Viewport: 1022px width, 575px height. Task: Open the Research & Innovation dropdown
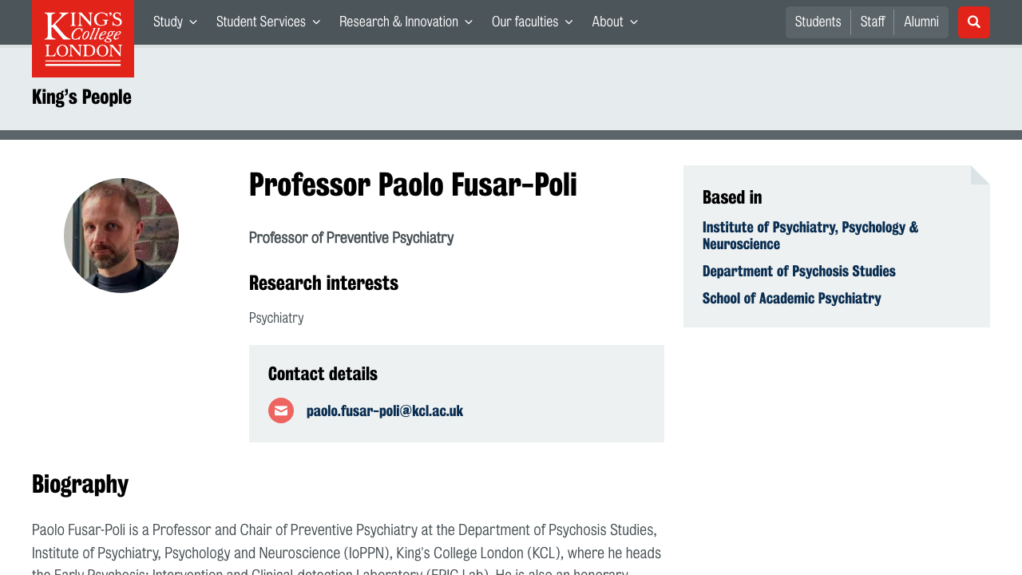pyautogui.click(x=406, y=22)
